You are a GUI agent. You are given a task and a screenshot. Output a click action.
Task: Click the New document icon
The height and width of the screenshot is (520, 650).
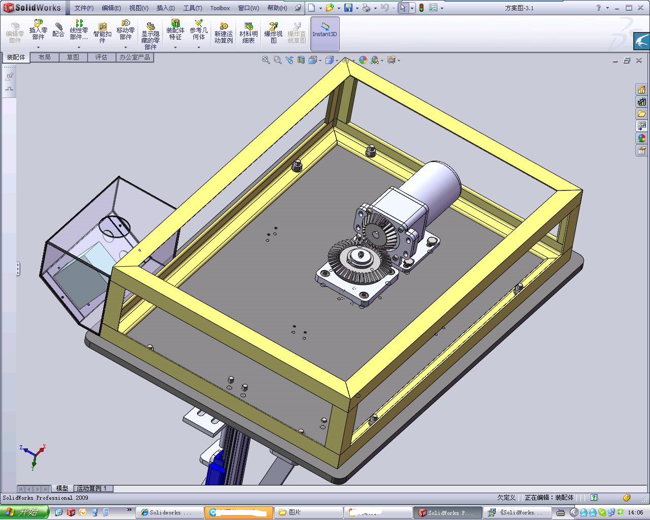point(311,8)
